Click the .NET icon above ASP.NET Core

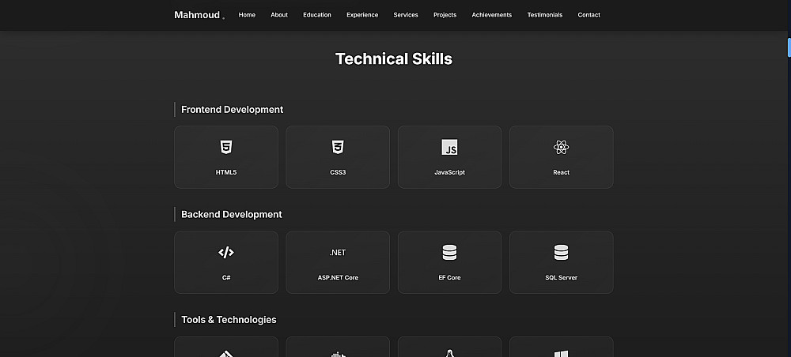point(338,253)
